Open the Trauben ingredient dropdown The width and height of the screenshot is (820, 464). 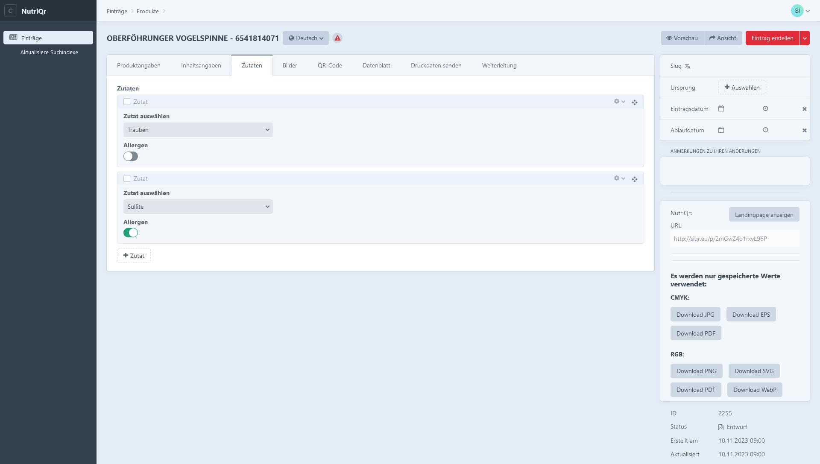coord(198,130)
